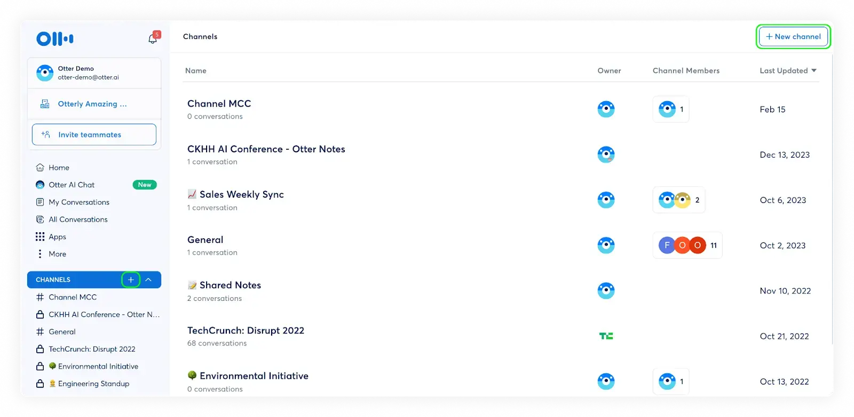The height and width of the screenshot is (417, 854).
Task: Open the Home page
Action: pos(59,168)
